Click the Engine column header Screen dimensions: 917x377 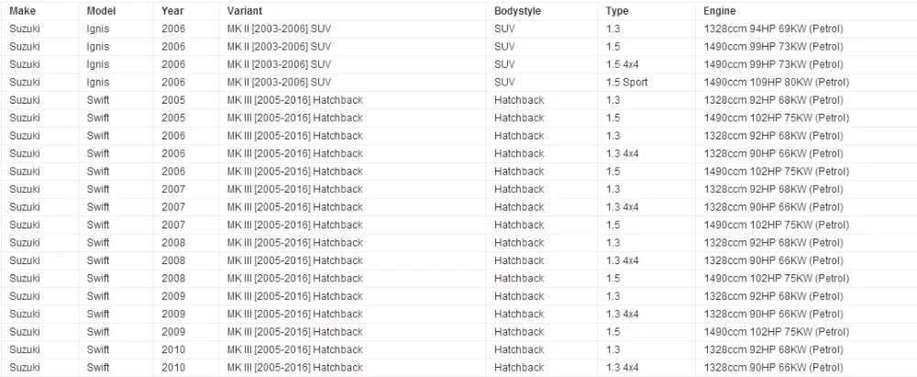coord(719,10)
